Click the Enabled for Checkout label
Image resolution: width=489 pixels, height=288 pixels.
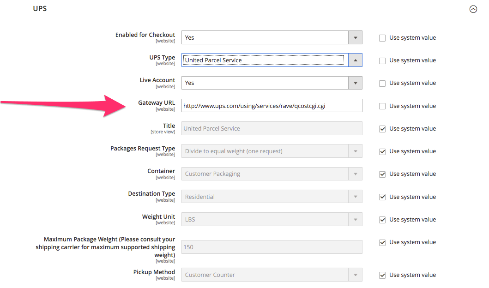[x=145, y=35]
